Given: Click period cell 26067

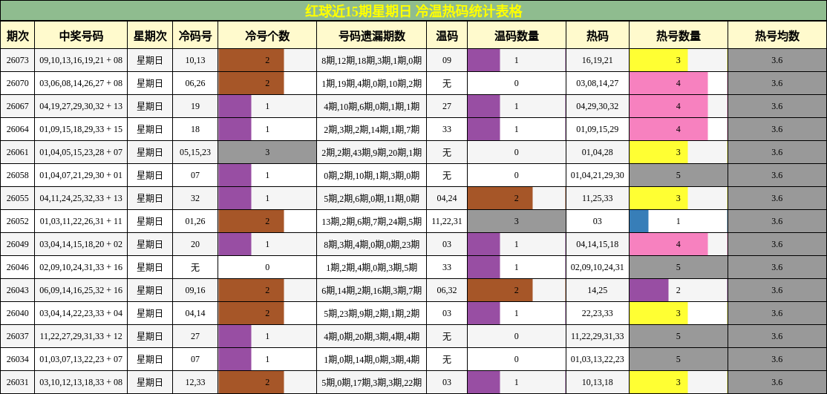Looking at the screenshot, I should (x=17, y=106).
